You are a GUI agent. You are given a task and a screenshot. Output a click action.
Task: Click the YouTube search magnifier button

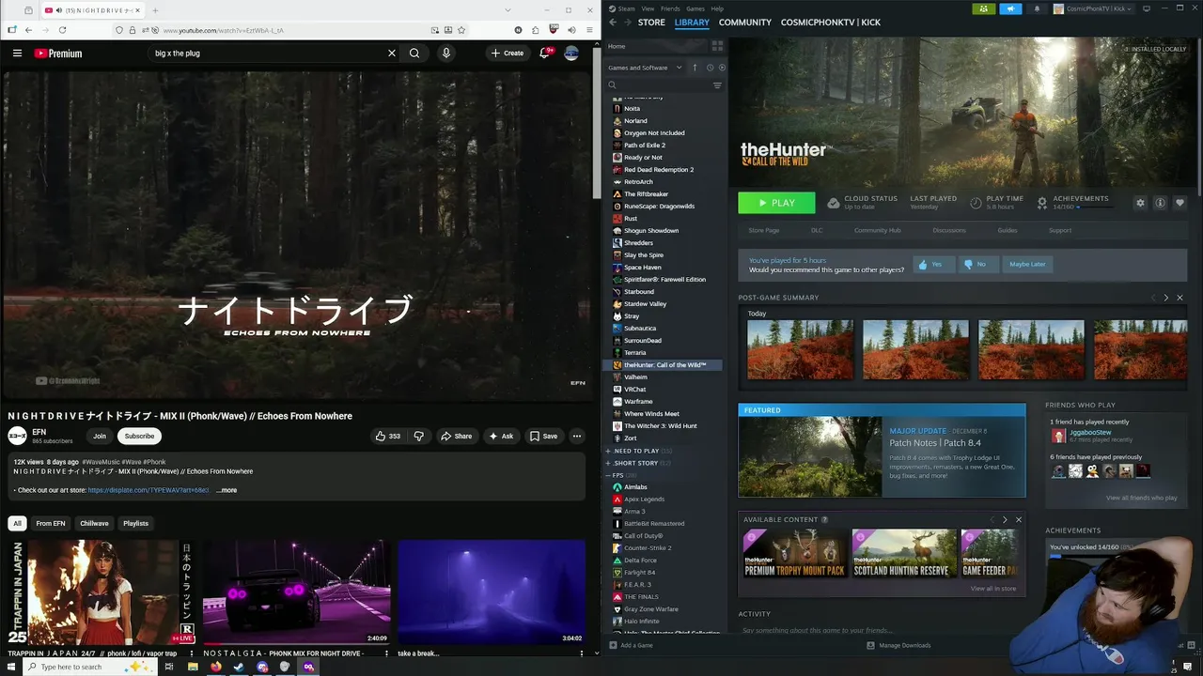pos(414,54)
